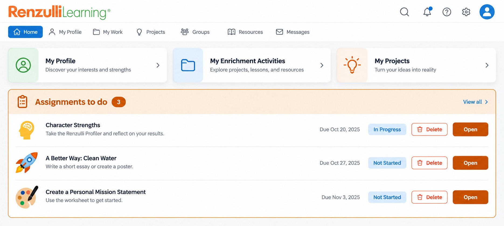The image size is (504, 226).
Task: Click the View all assignments link
Action: (x=475, y=102)
